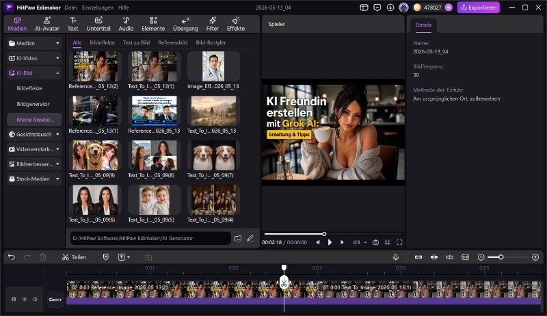
Task: Expand the Stock-Medien section
Action: click(34, 179)
